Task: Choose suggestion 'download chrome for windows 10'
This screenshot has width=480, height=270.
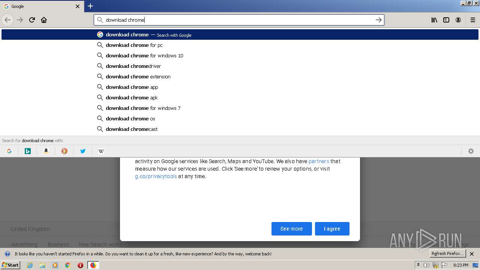Action: coord(240,55)
